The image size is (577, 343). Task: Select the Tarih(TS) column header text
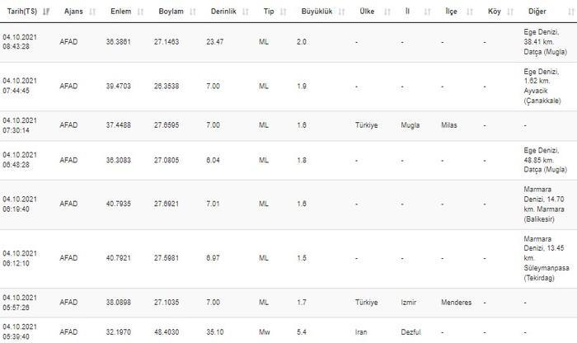22,12
